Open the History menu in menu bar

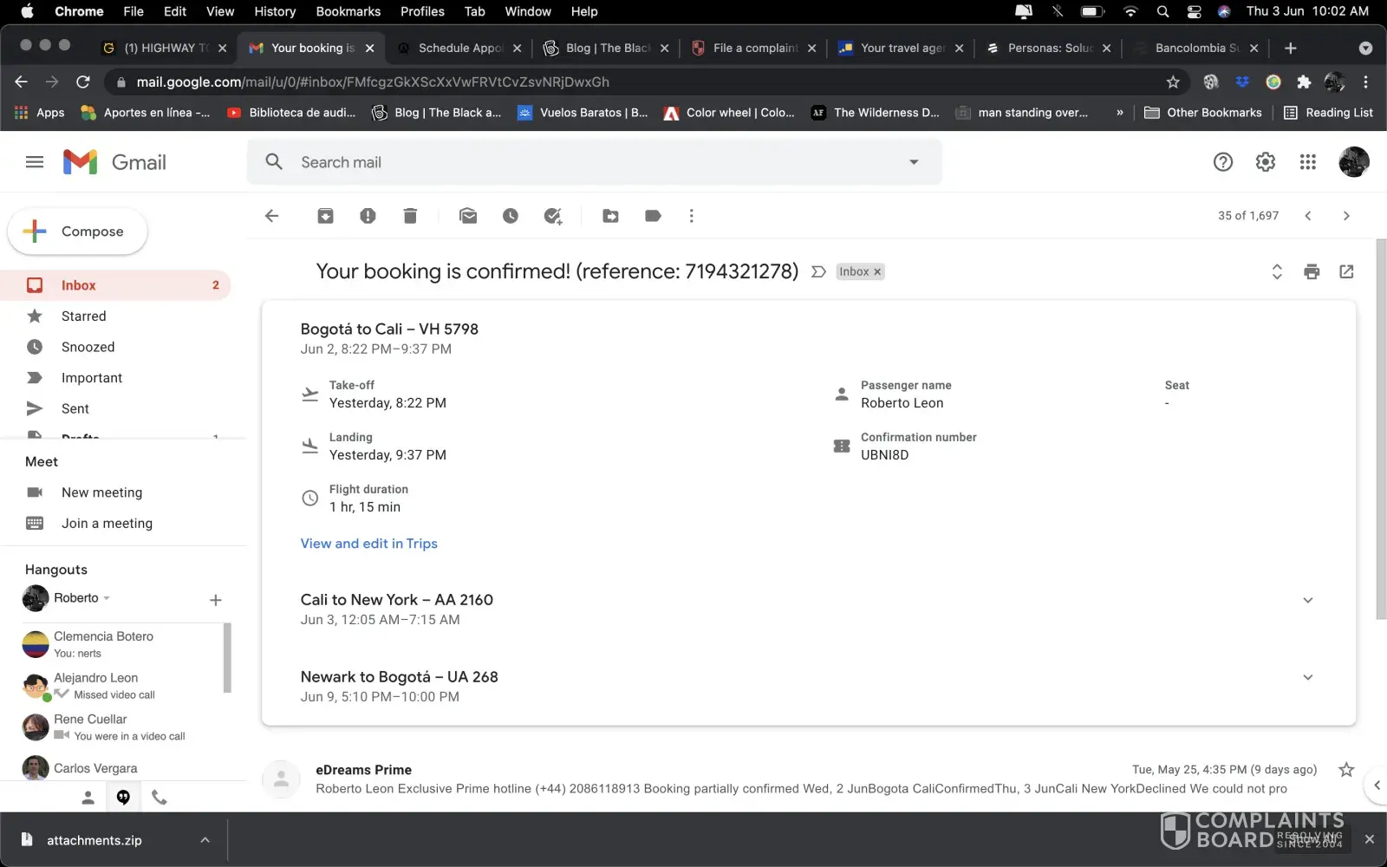pos(275,11)
